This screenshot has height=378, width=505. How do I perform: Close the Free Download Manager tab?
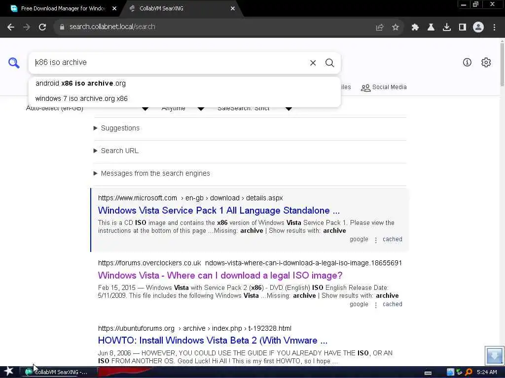[114, 9]
